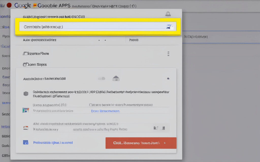This screenshot has width=260, height=162.
Task: Click inside the yellow highlighted input field
Action: click(91, 27)
